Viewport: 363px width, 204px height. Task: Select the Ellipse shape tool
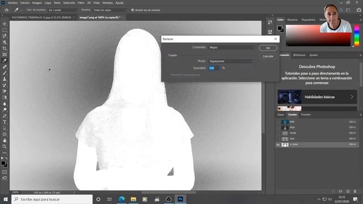click(5, 134)
